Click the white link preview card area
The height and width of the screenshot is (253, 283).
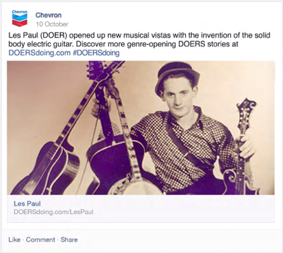click(x=141, y=209)
